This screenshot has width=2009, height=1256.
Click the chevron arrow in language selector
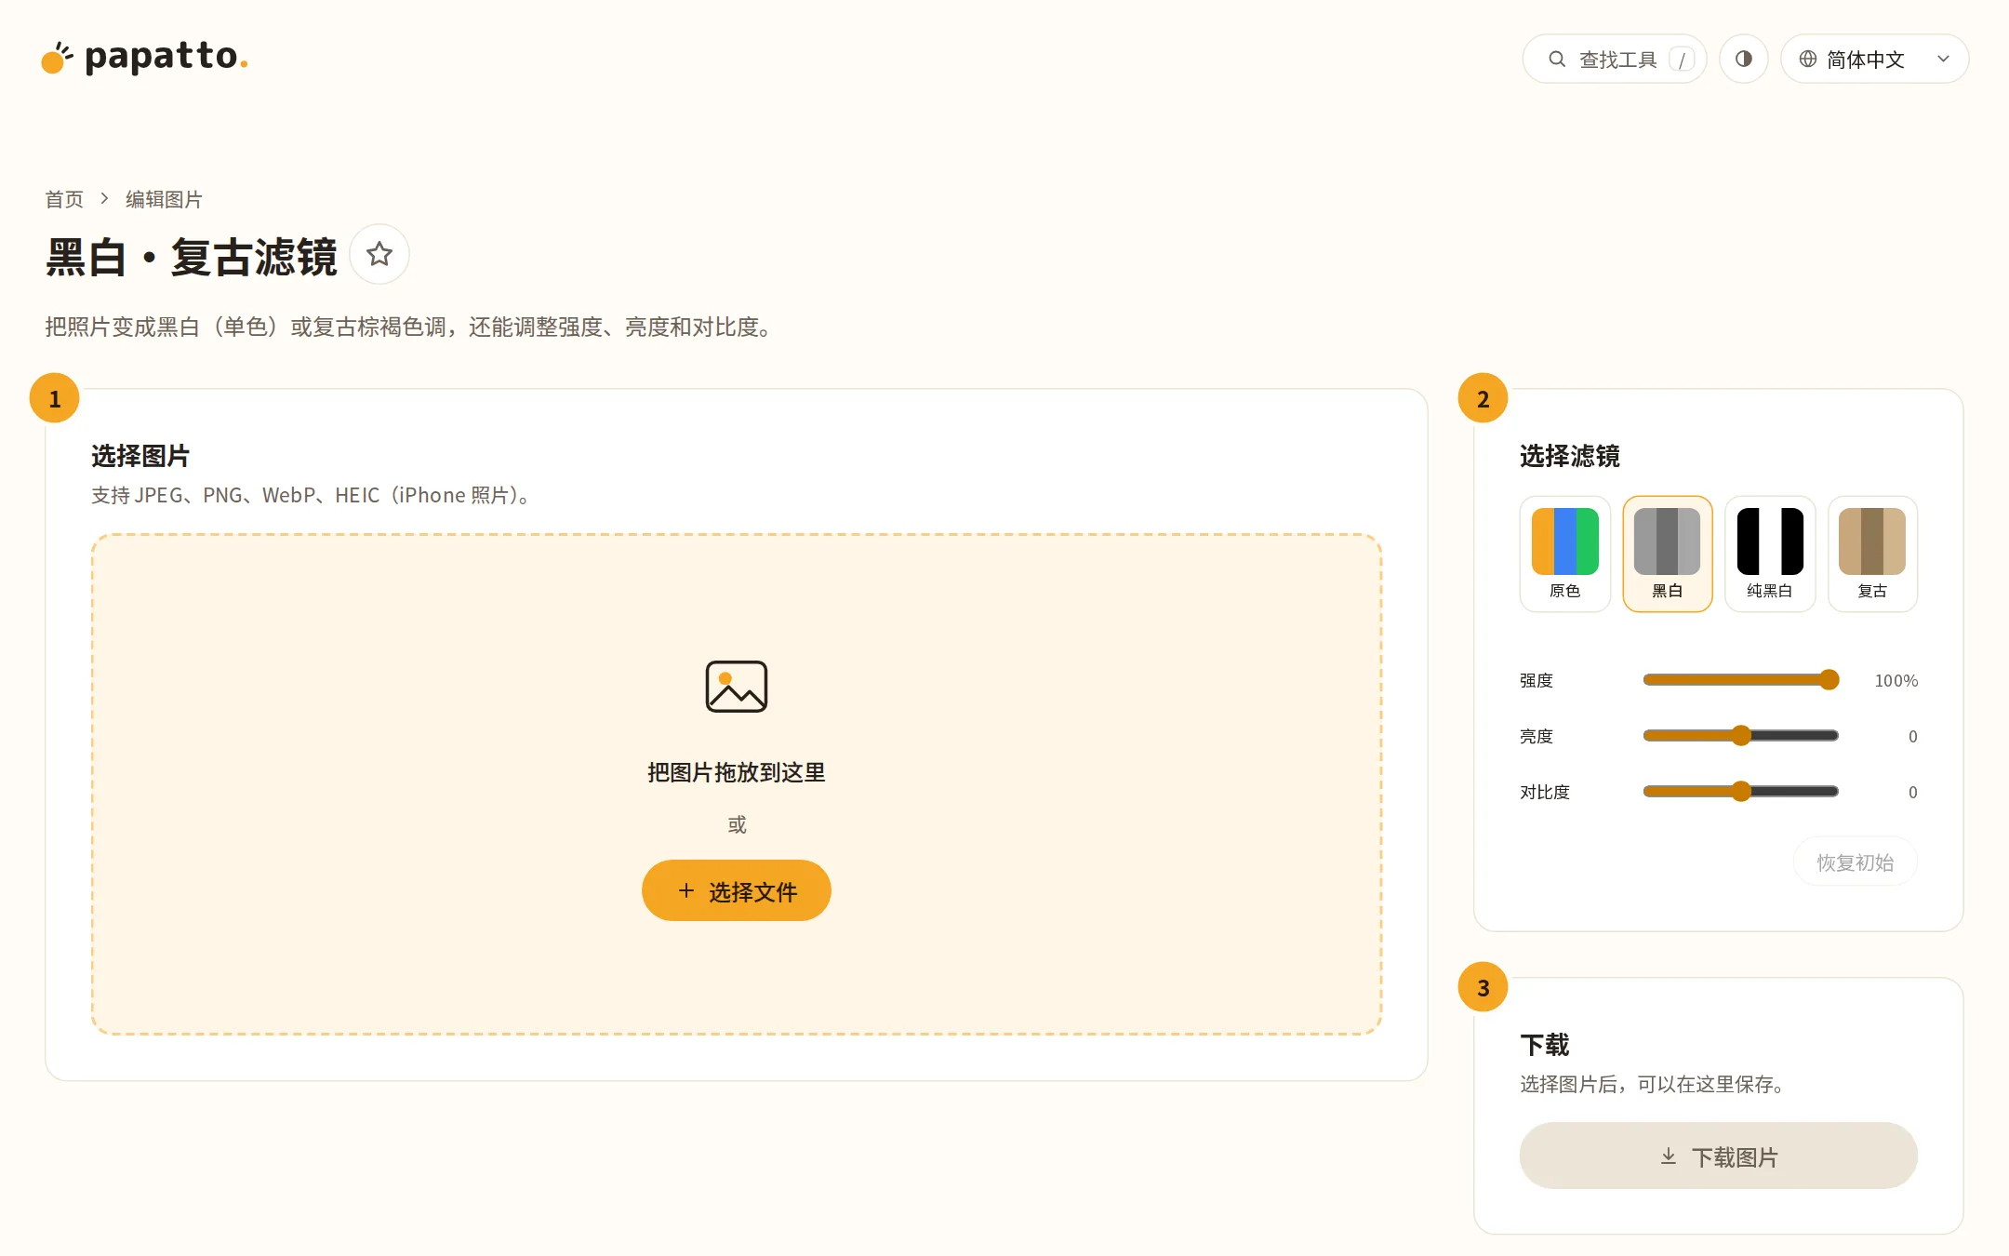pos(1943,60)
